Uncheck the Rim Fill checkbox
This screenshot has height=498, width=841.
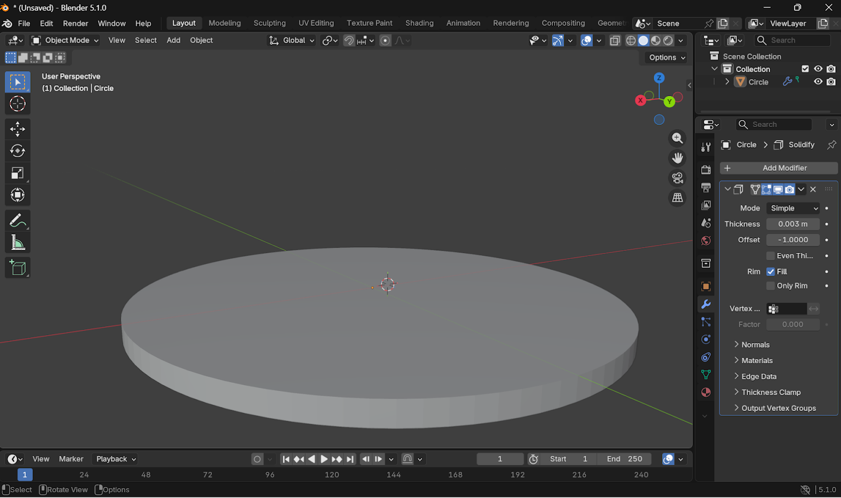[771, 271]
